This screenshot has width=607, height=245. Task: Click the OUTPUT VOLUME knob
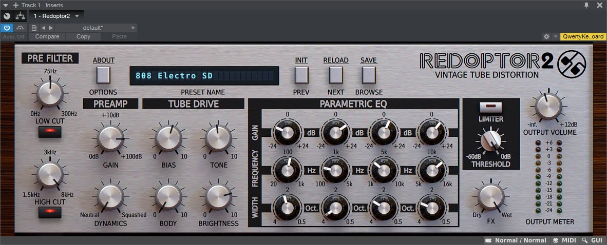[x=548, y=106]
